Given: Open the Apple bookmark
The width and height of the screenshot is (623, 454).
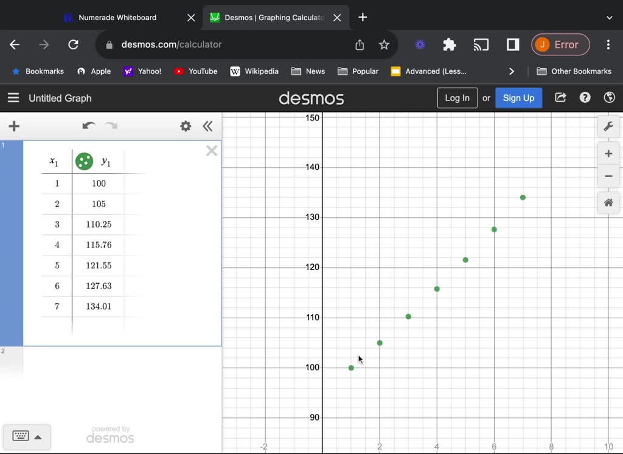Looking at the screenshot, I should (x=94, y=72).
